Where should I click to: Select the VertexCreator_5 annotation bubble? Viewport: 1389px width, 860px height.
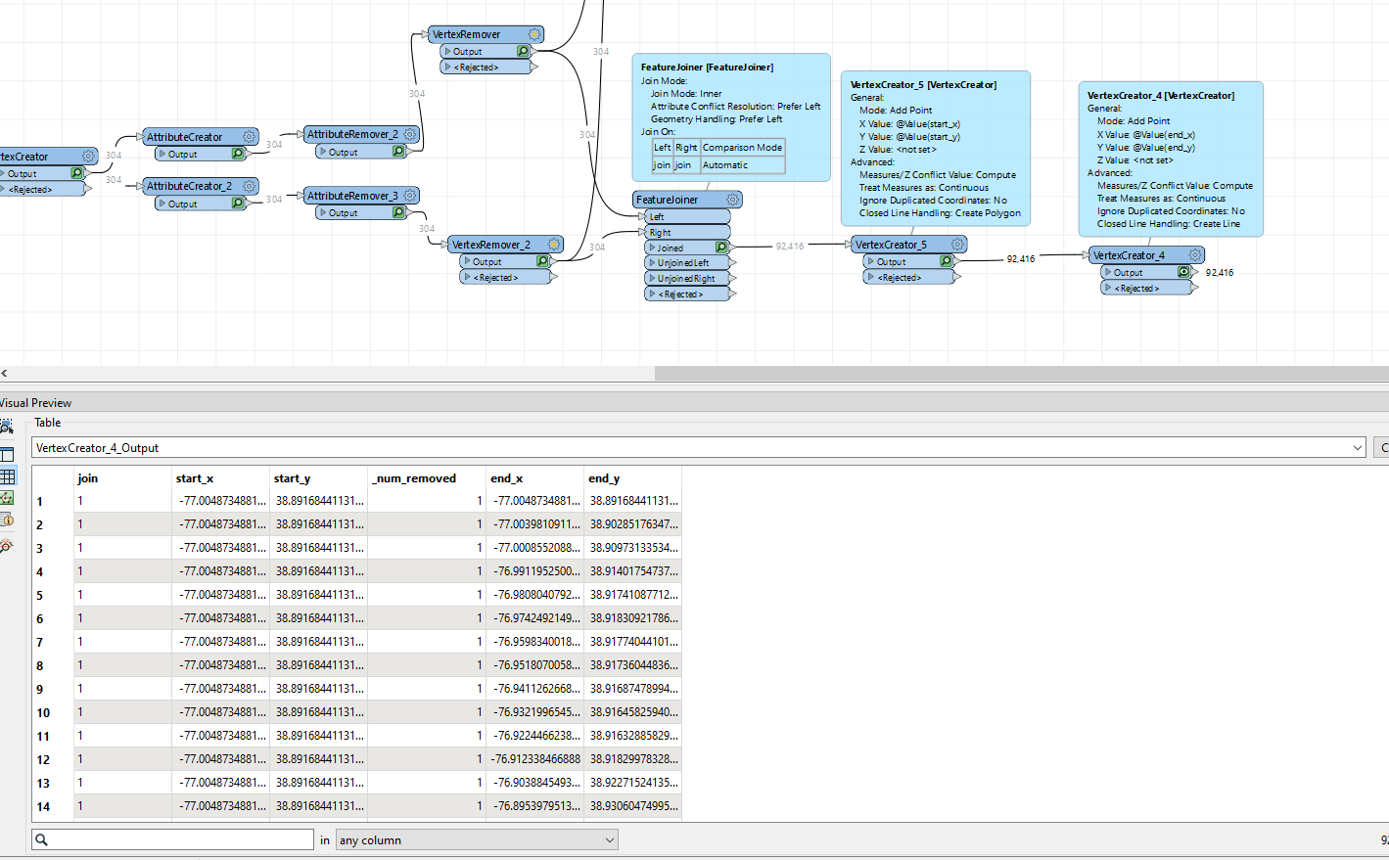tap(935, 148)
